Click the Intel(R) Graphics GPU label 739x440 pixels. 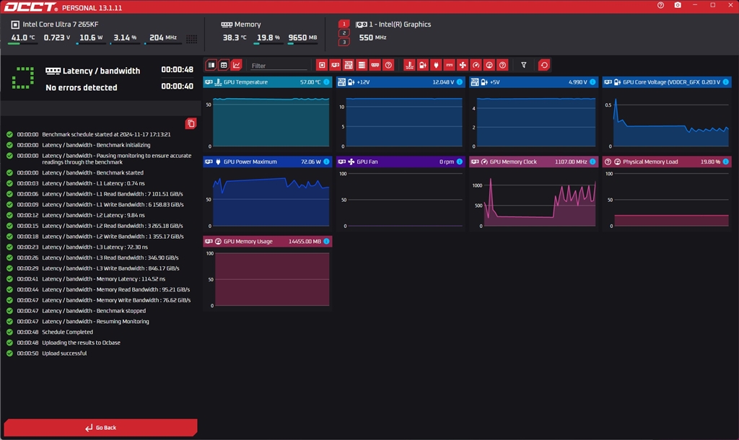pos(400,24)
